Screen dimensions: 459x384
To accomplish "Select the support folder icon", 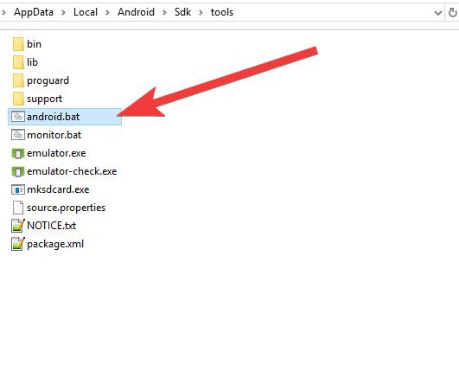I will [18, 99].
